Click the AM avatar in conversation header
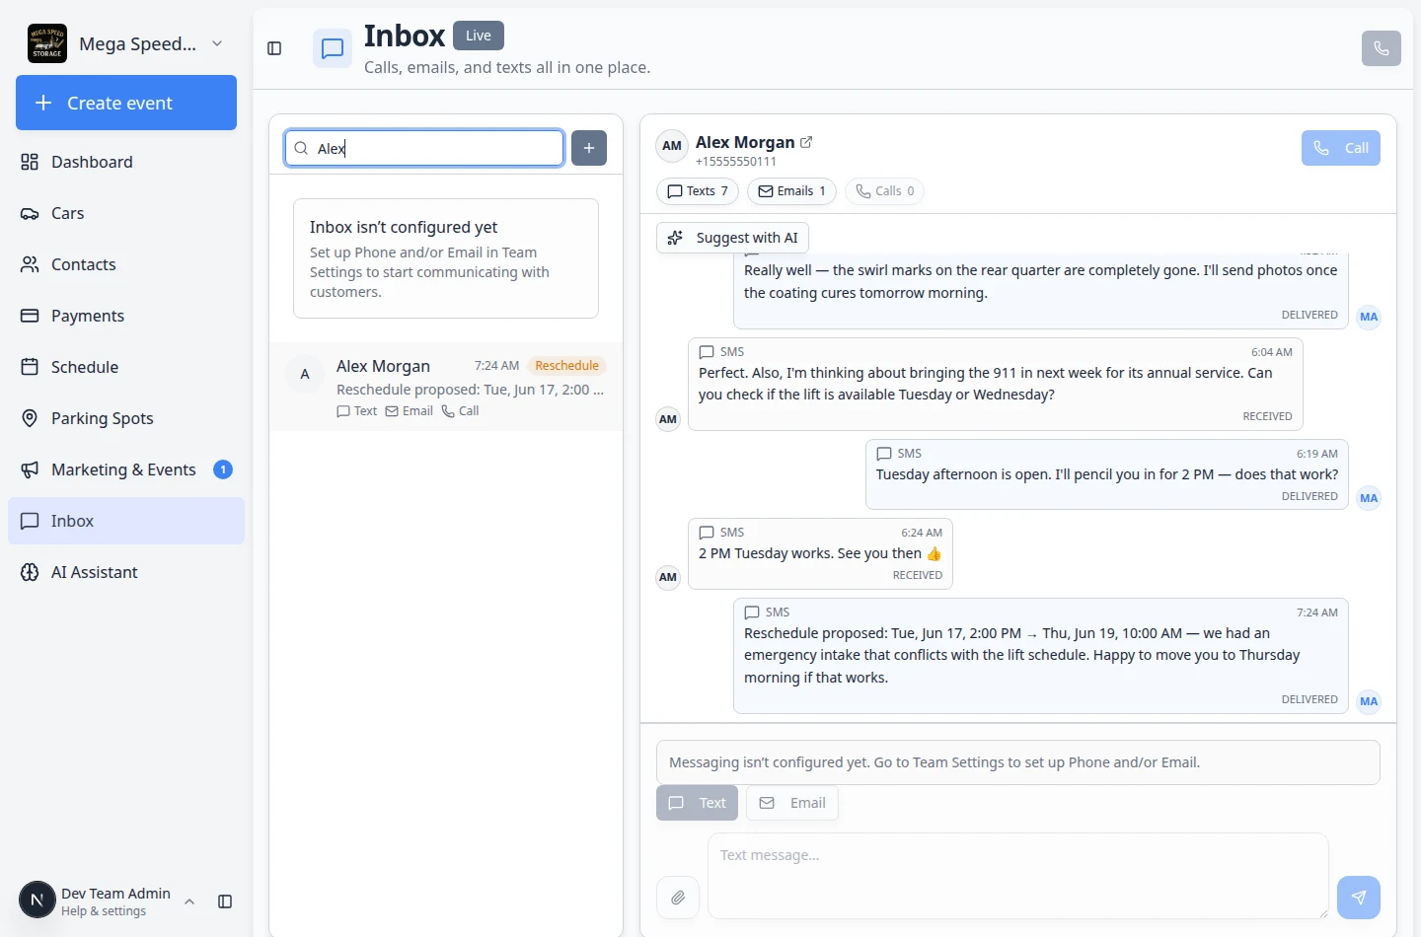Image resolution: width=1421 pixels, height=937 pixels. click(x=672, y=146)
